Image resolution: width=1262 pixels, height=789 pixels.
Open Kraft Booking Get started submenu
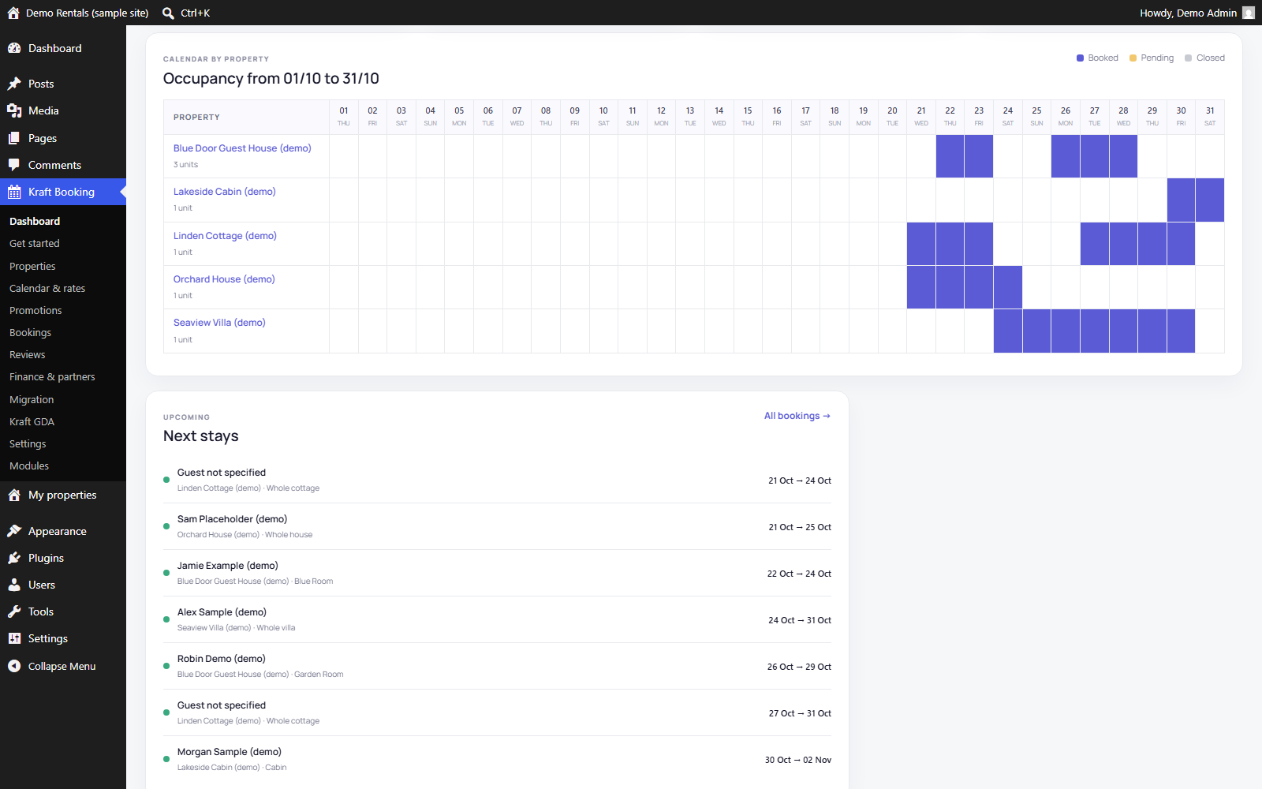[x=35, y=244]
